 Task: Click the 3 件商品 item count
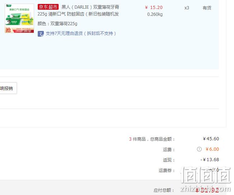point(137,139)
